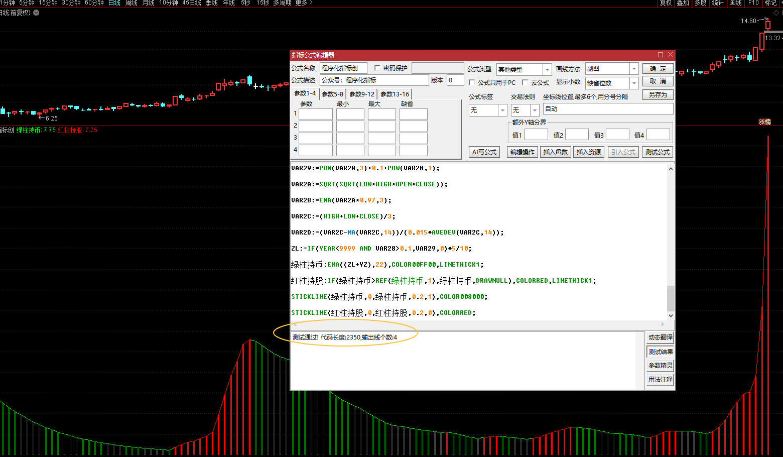Maximize the 指标公式编辑器 dialog
The width and height of the screenshot is (783, 457).
click(x=661, y=55)
